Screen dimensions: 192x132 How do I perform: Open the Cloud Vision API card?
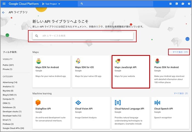[91, 113]
